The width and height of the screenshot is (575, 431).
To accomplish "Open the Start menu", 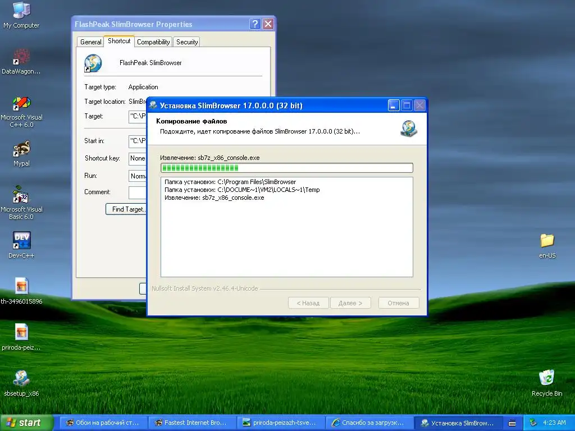I will pos(27,423).
